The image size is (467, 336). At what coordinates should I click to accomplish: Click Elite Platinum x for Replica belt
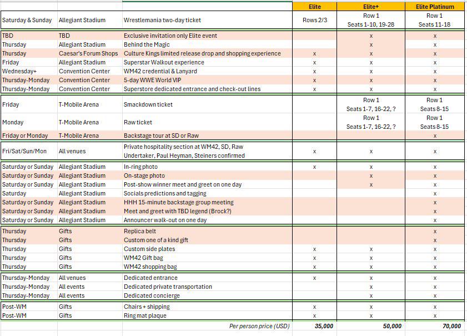tap(435, 232)
